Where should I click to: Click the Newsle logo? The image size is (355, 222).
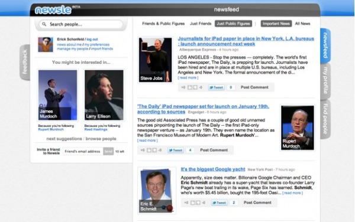coord(53,10)
